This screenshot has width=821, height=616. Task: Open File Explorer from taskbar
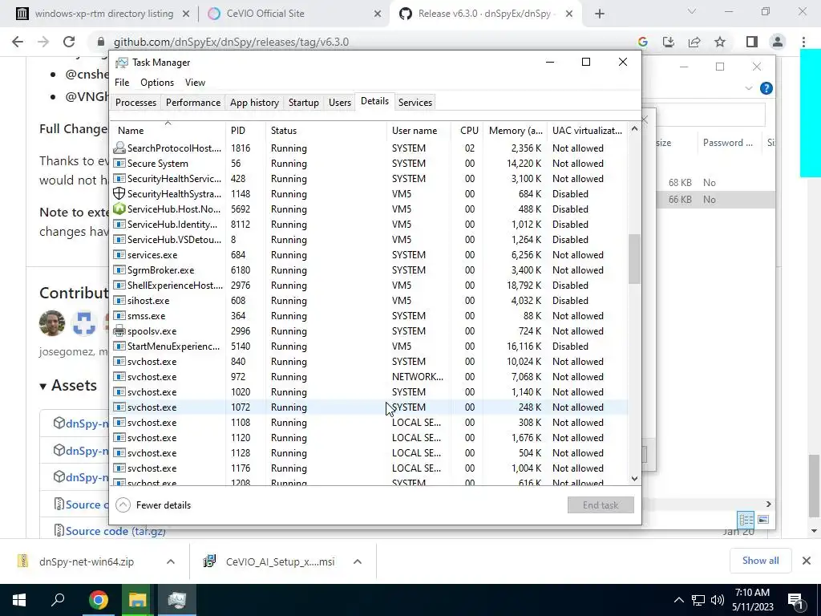[137, 600]
